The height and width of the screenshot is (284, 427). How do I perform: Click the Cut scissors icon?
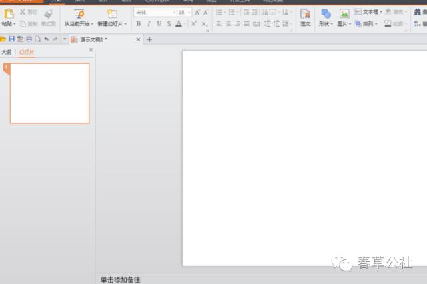pos(23,12)
